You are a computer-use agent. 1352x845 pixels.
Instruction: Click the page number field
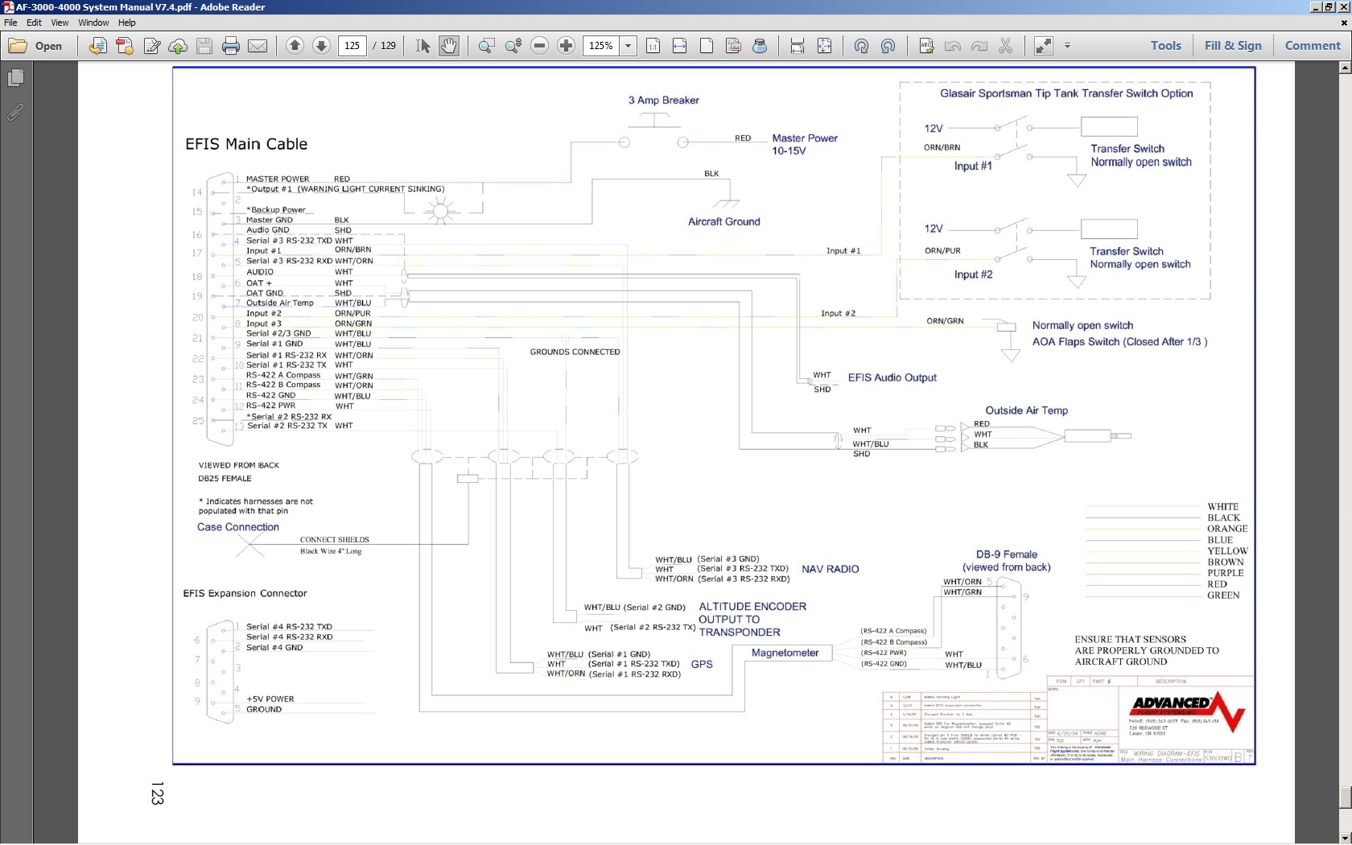pyautogui.click(x=352, y=46)
